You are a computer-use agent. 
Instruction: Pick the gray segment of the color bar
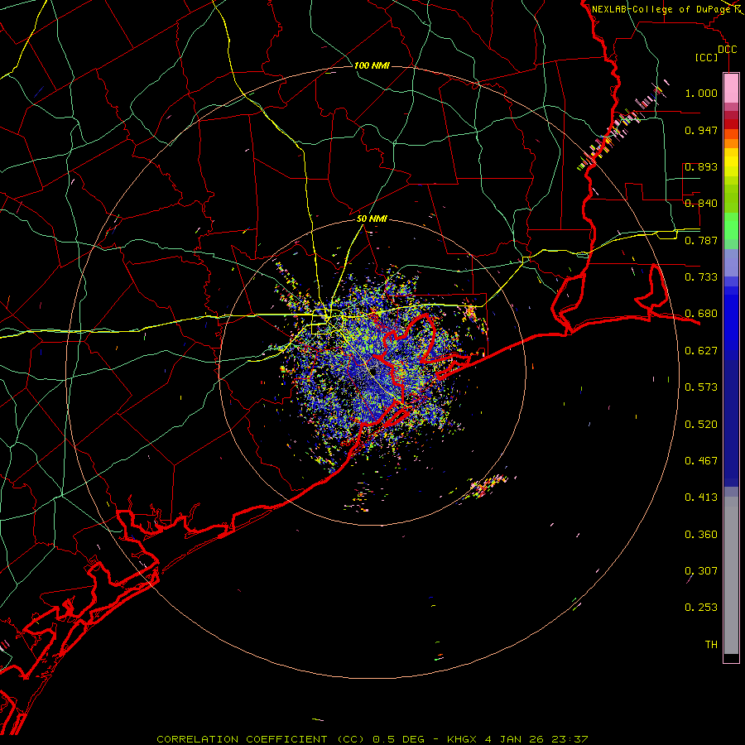pos(731,575)
